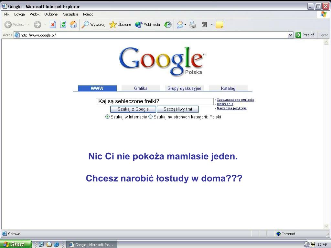Click the History clock icon
The width and height of the screenshot is (331, 248).
pyautogui.click(x=168, y=25)
